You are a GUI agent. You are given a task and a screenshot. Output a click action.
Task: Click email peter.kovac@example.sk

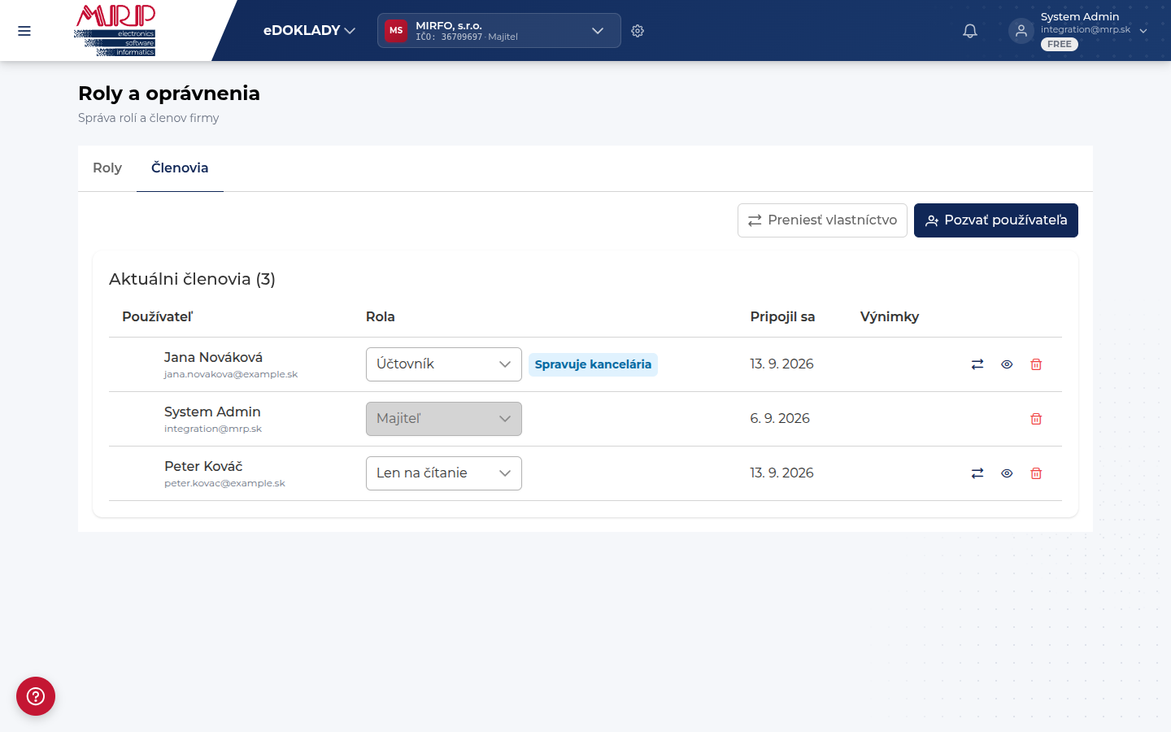point(224,484)
